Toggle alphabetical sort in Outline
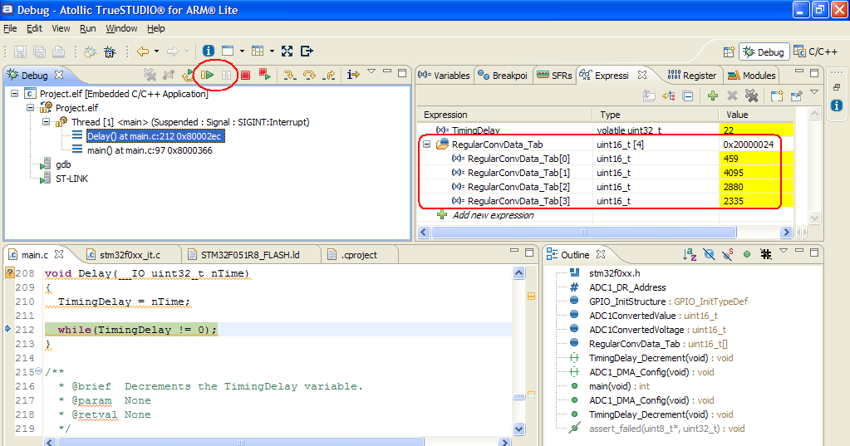Screen dimensions: 850x446 coord(690,254)
